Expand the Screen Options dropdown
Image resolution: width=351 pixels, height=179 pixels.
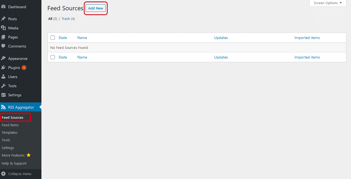[328, 3]
